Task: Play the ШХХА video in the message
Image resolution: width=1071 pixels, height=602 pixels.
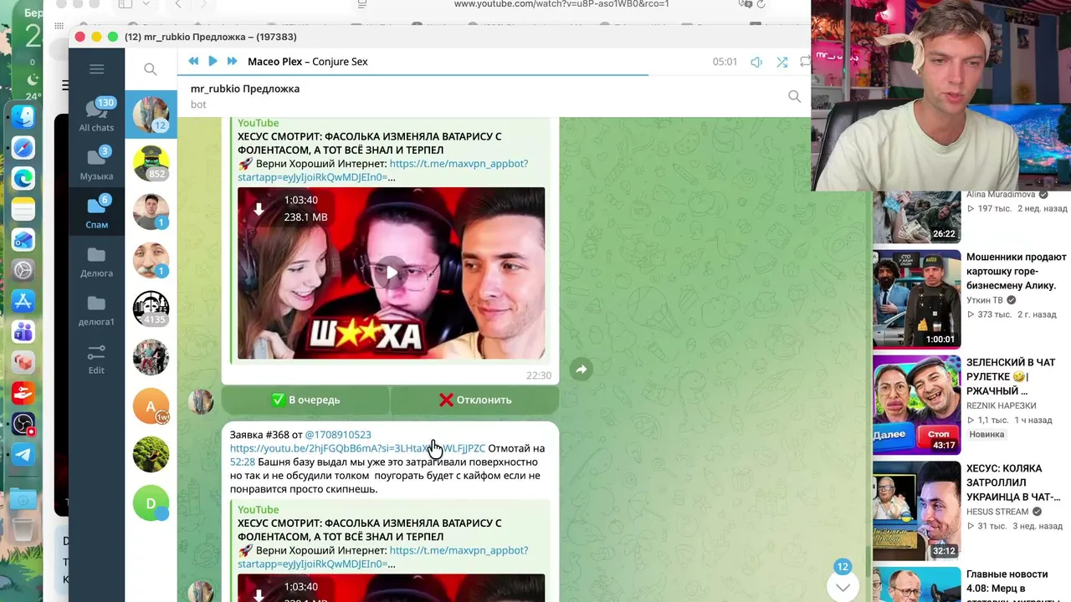Action: [391, 273]
